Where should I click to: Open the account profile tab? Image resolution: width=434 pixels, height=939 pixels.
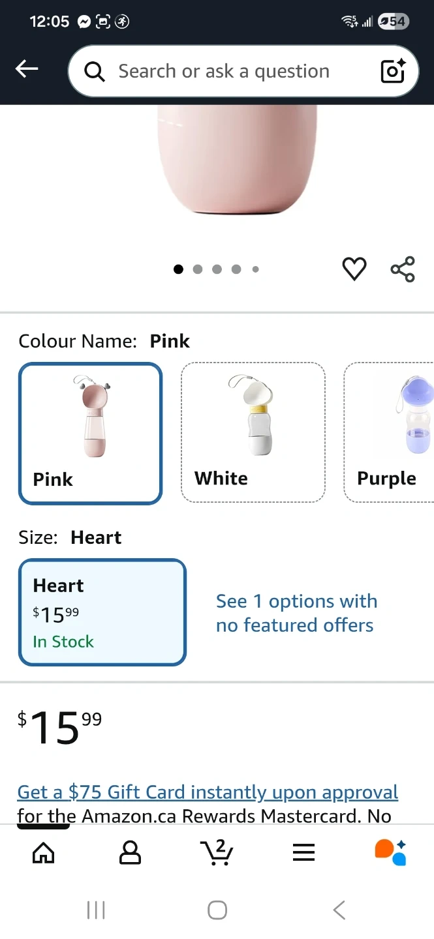(x=130, y=852)
